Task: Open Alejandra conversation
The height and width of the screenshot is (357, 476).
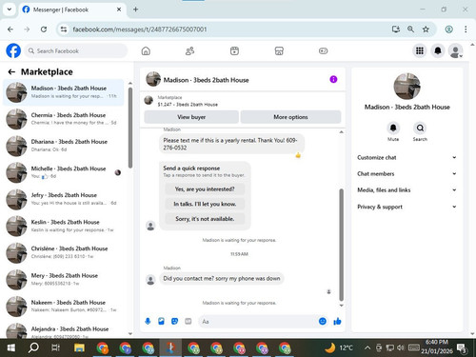Action: pos(64,330)
